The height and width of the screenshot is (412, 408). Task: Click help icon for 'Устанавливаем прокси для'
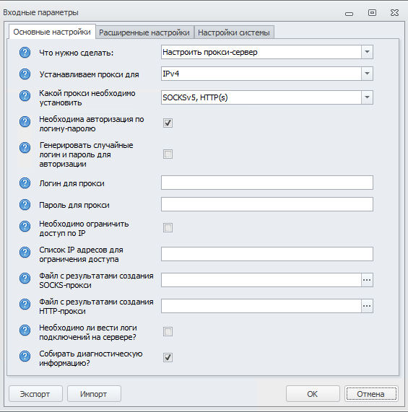[25, 74]
